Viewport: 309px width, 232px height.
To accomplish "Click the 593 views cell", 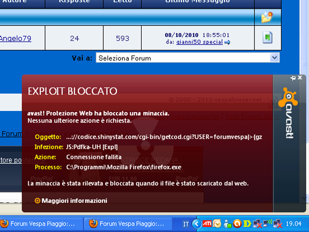I will click(x=122, y=38).
